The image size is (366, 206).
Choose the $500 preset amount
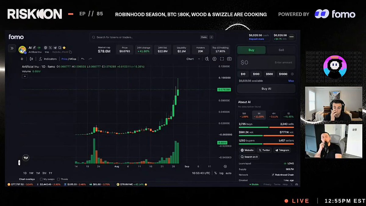pos(269,74)
